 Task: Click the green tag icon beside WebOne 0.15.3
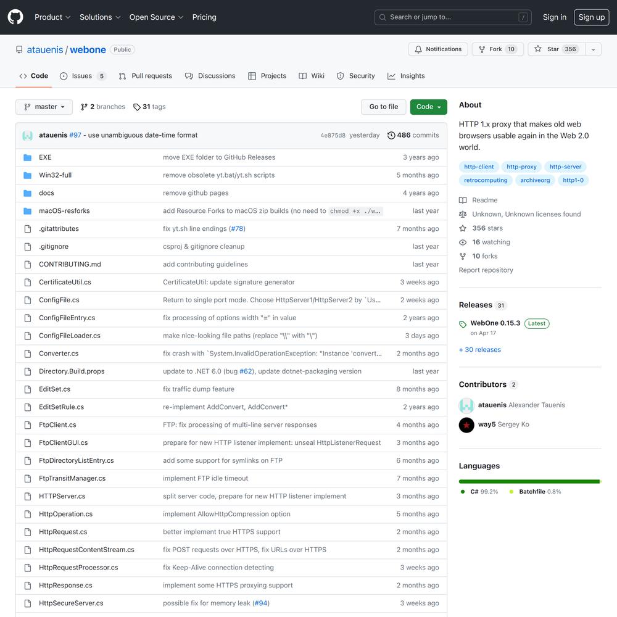point(463,324)
